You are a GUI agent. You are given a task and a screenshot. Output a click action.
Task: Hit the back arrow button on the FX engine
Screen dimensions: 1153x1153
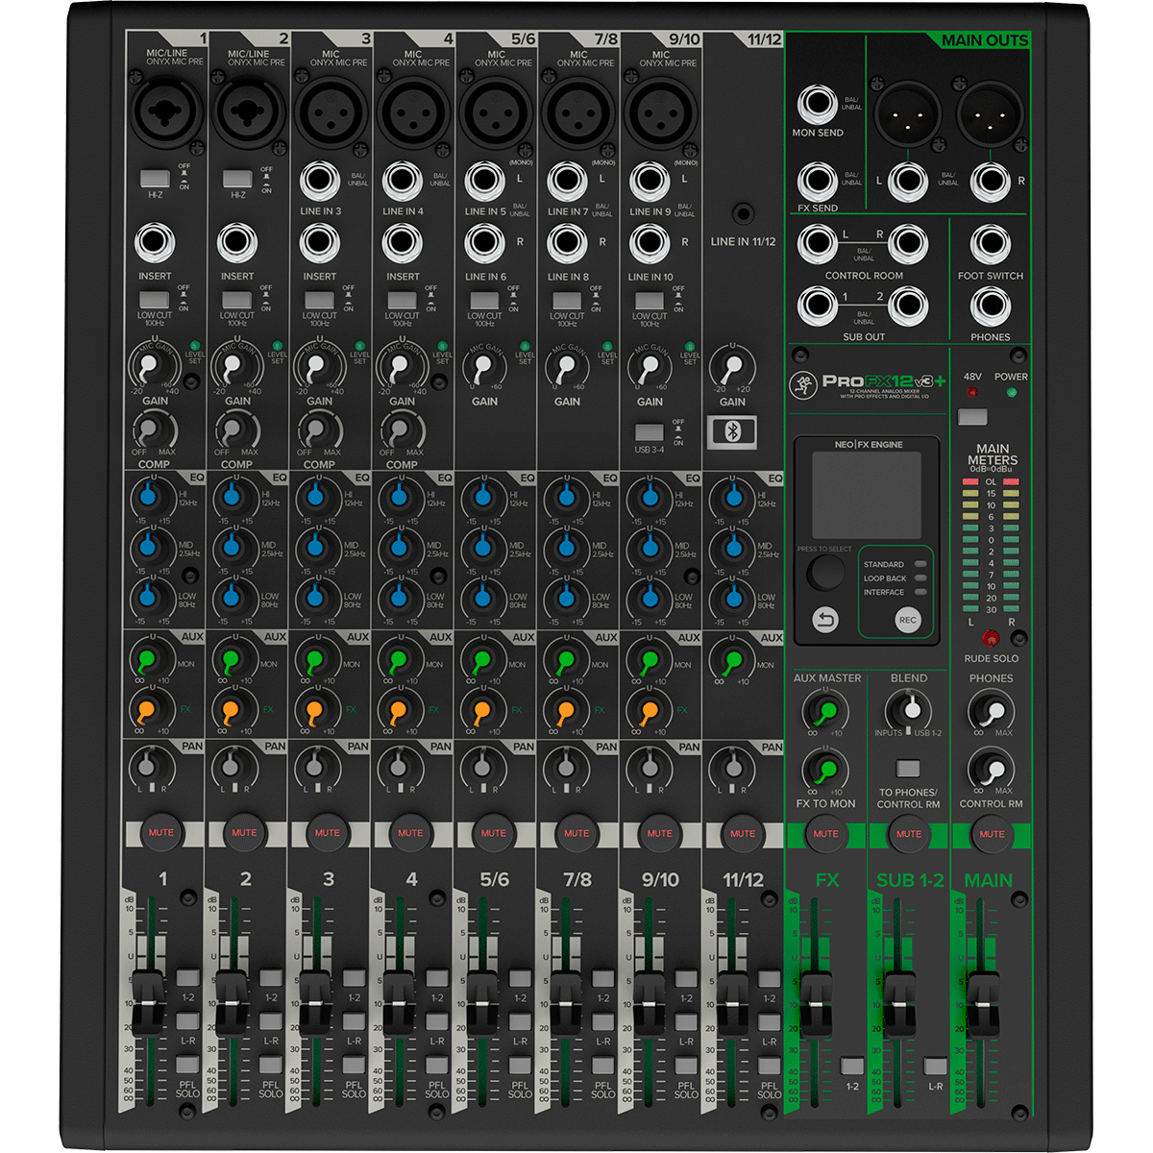click(825, 621)
